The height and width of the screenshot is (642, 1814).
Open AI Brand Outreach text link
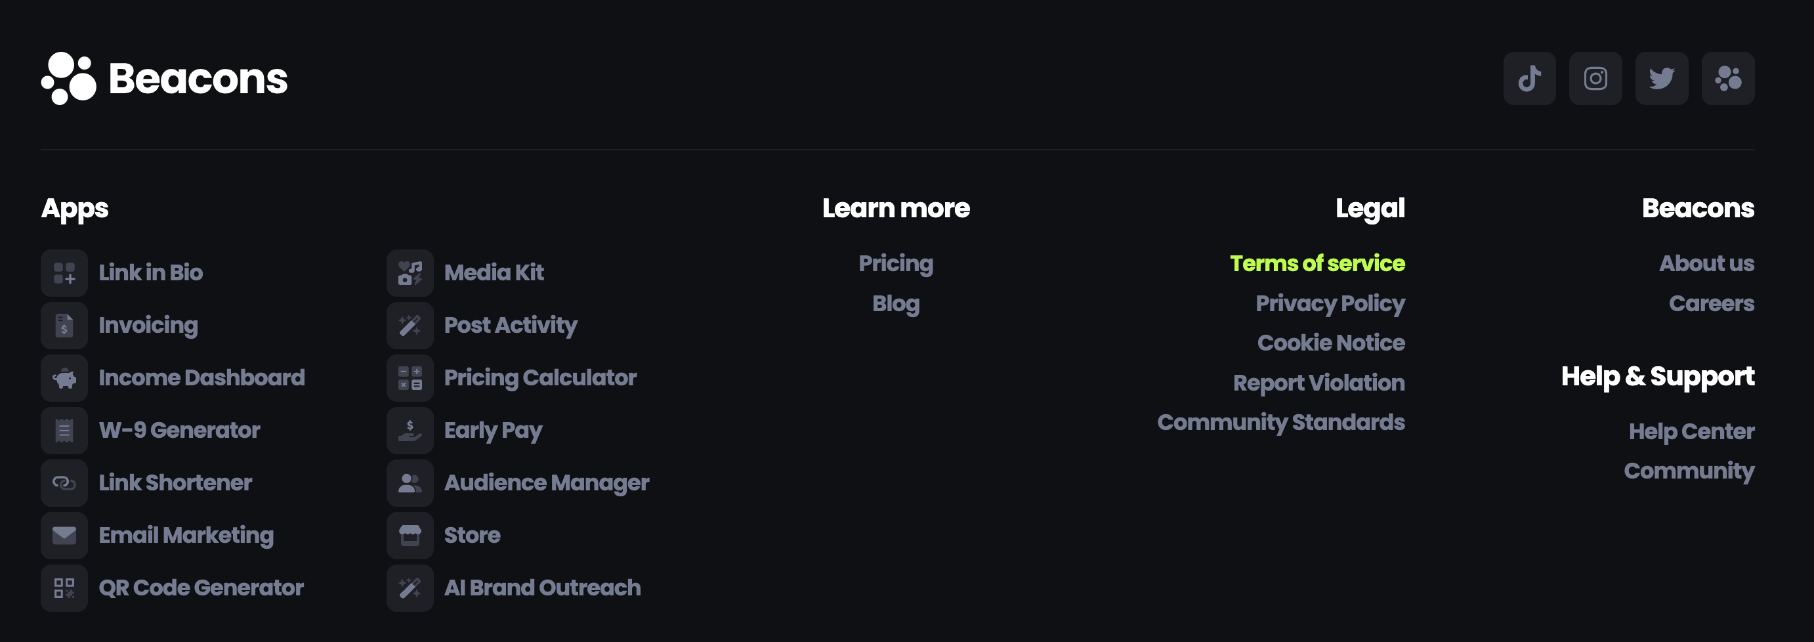pos(542,588)
